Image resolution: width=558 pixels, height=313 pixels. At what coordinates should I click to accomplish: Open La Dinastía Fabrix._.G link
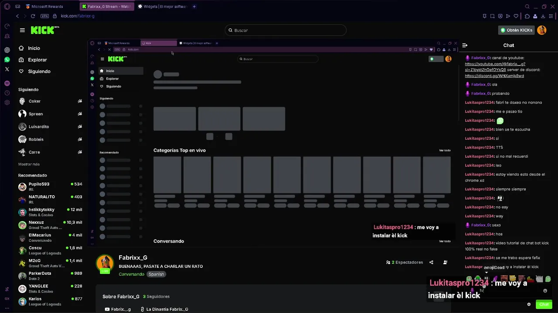164,309
